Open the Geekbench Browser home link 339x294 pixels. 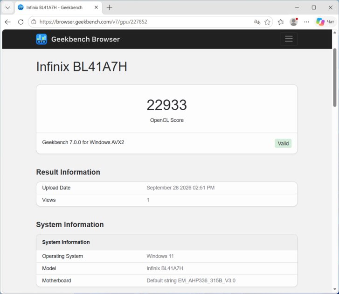pyautogui.click(x=85, y=39)
